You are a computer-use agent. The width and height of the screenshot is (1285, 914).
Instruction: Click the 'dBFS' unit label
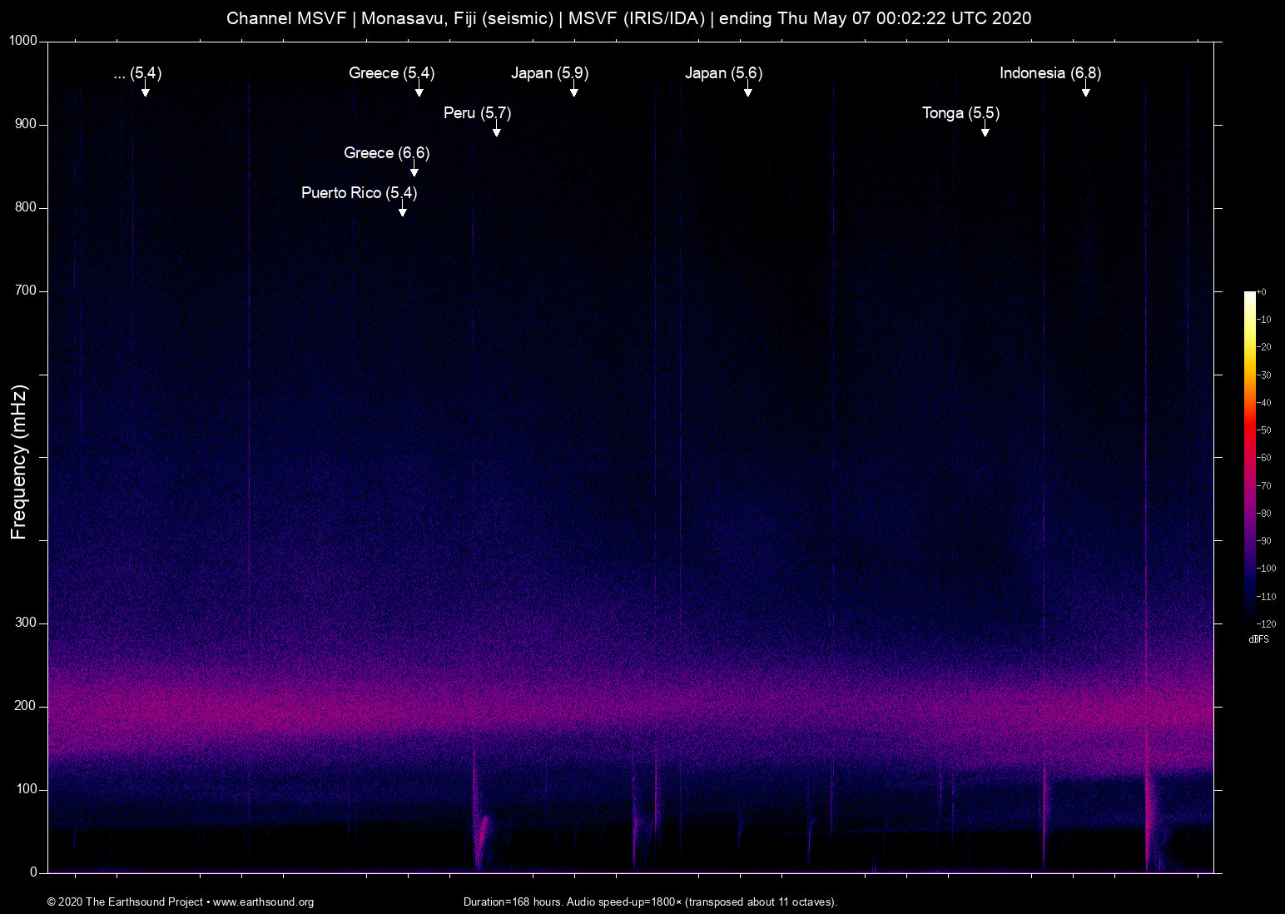point(1258,639)
